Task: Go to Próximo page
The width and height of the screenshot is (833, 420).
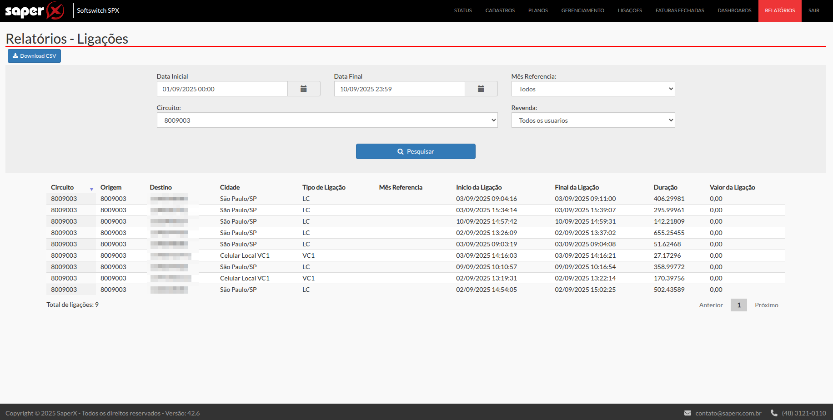Action: pos(766,305)
